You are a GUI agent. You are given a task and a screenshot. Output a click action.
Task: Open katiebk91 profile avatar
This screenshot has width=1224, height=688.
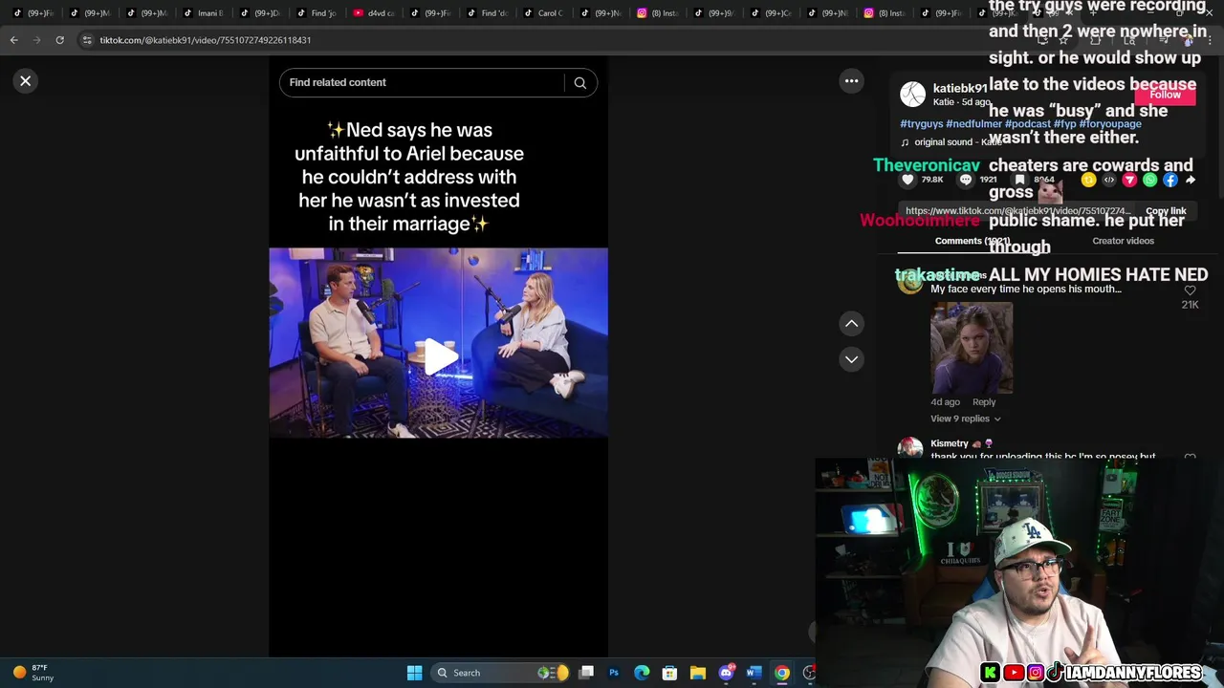tap(913, 94)
